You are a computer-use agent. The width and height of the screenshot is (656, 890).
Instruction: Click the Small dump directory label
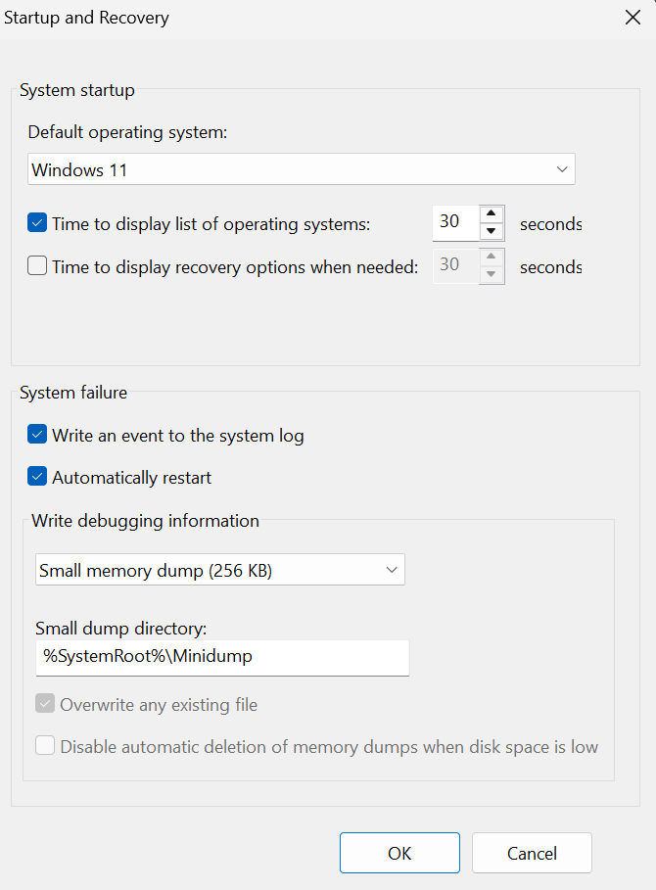(120, 629)
